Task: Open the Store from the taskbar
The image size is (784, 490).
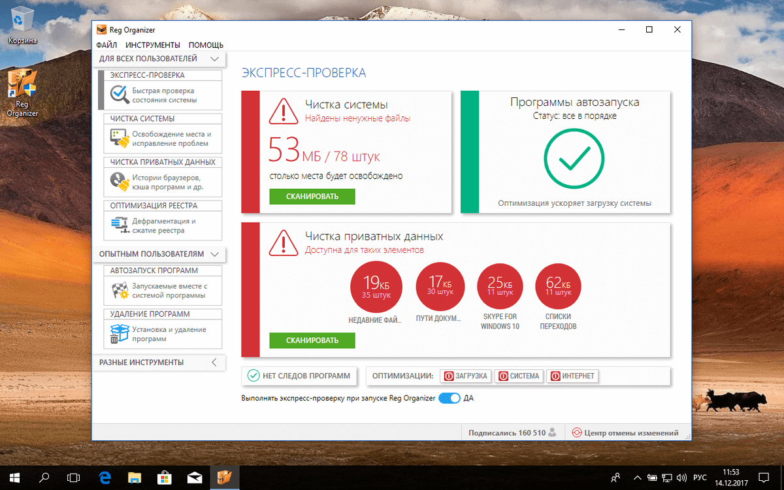Action: click(165, 476)
